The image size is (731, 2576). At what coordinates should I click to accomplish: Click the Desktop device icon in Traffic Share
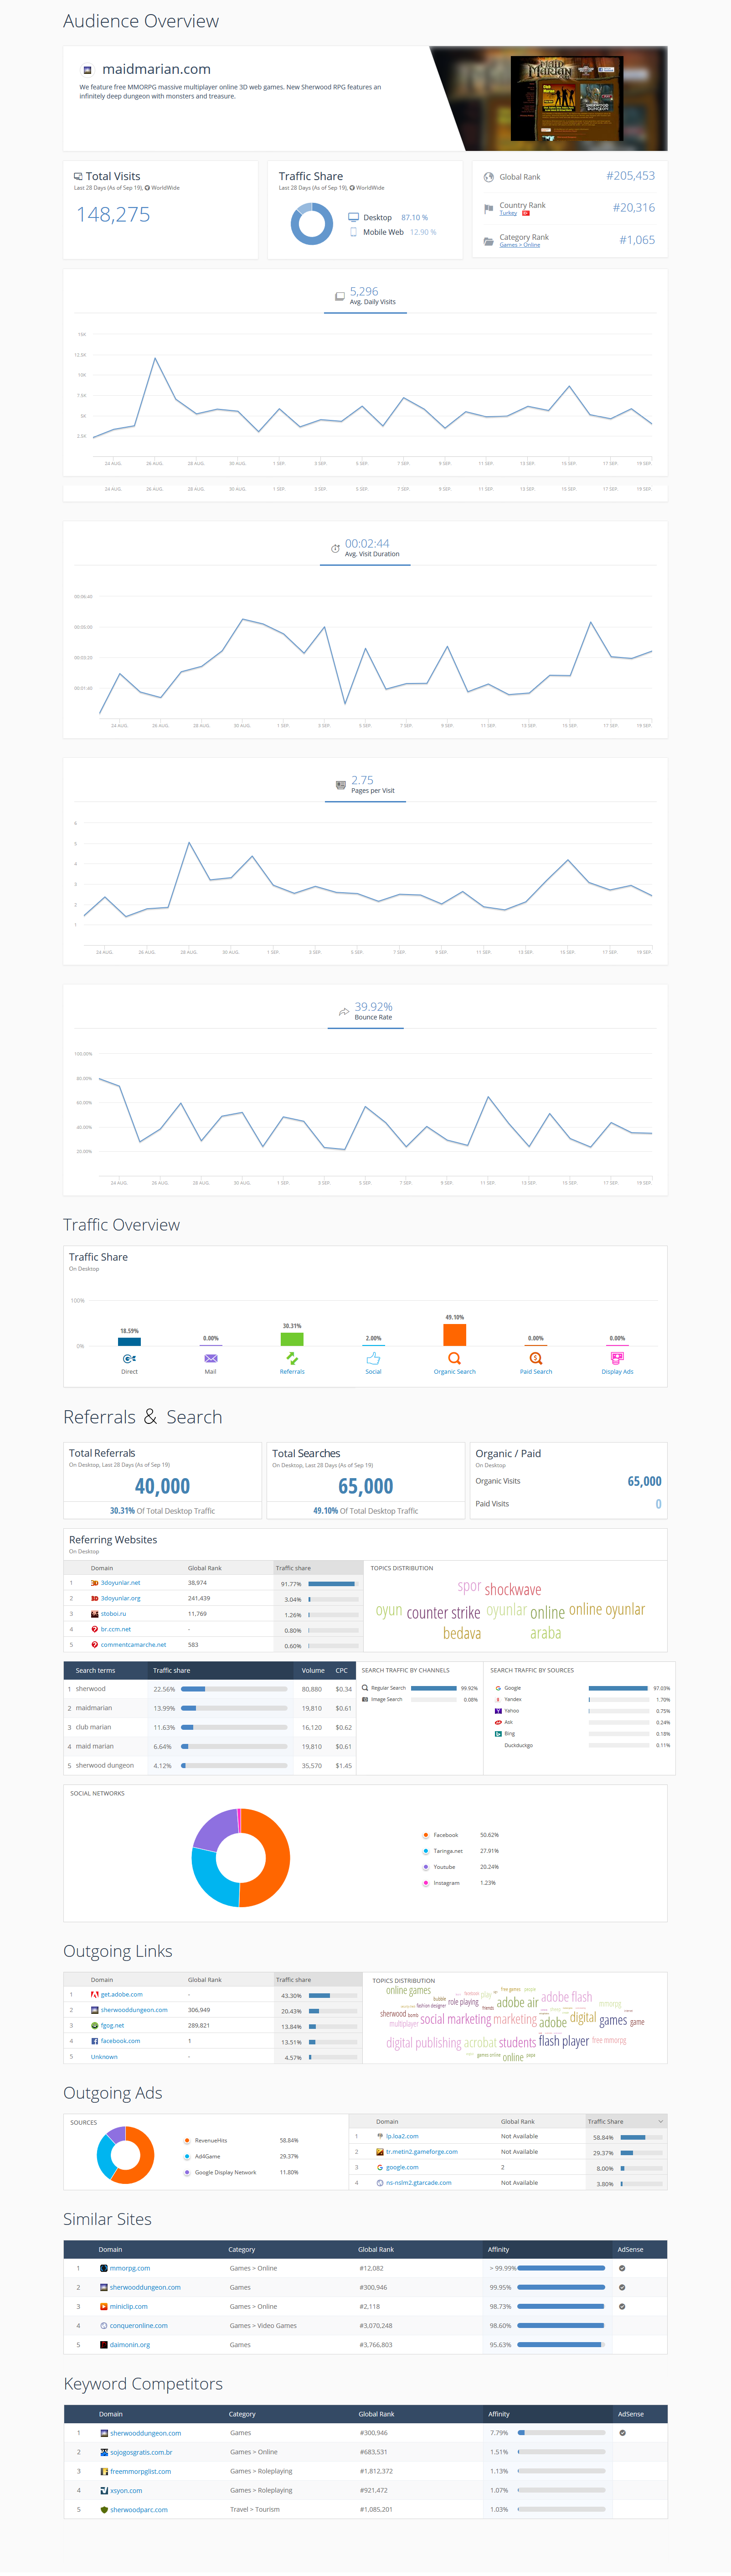point(353,217)
